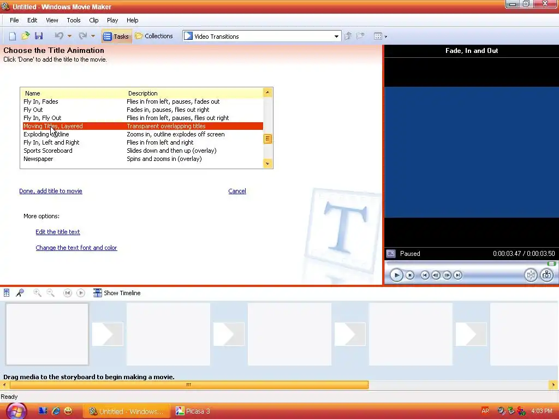Click 'Done, add title to movie' link
This screenshot has height=419, width=559.
[51, 191]
